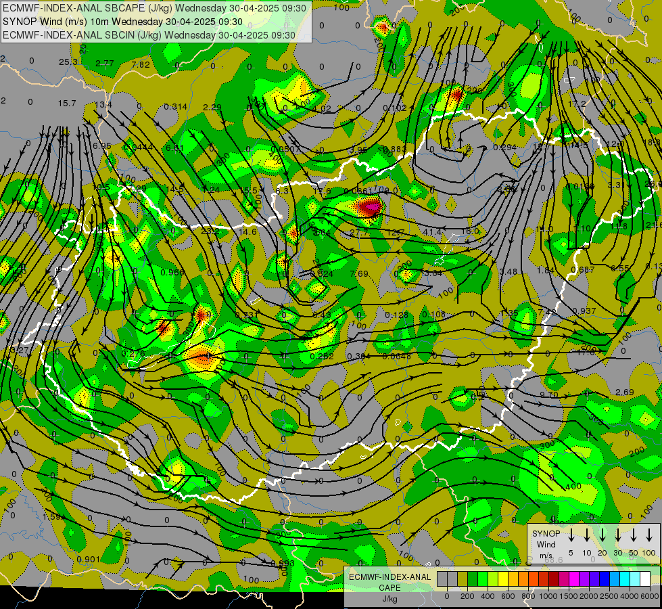Click the 0.966 value on the map
662x609 pixels.
pyautogui.click(x=172, y=272)
